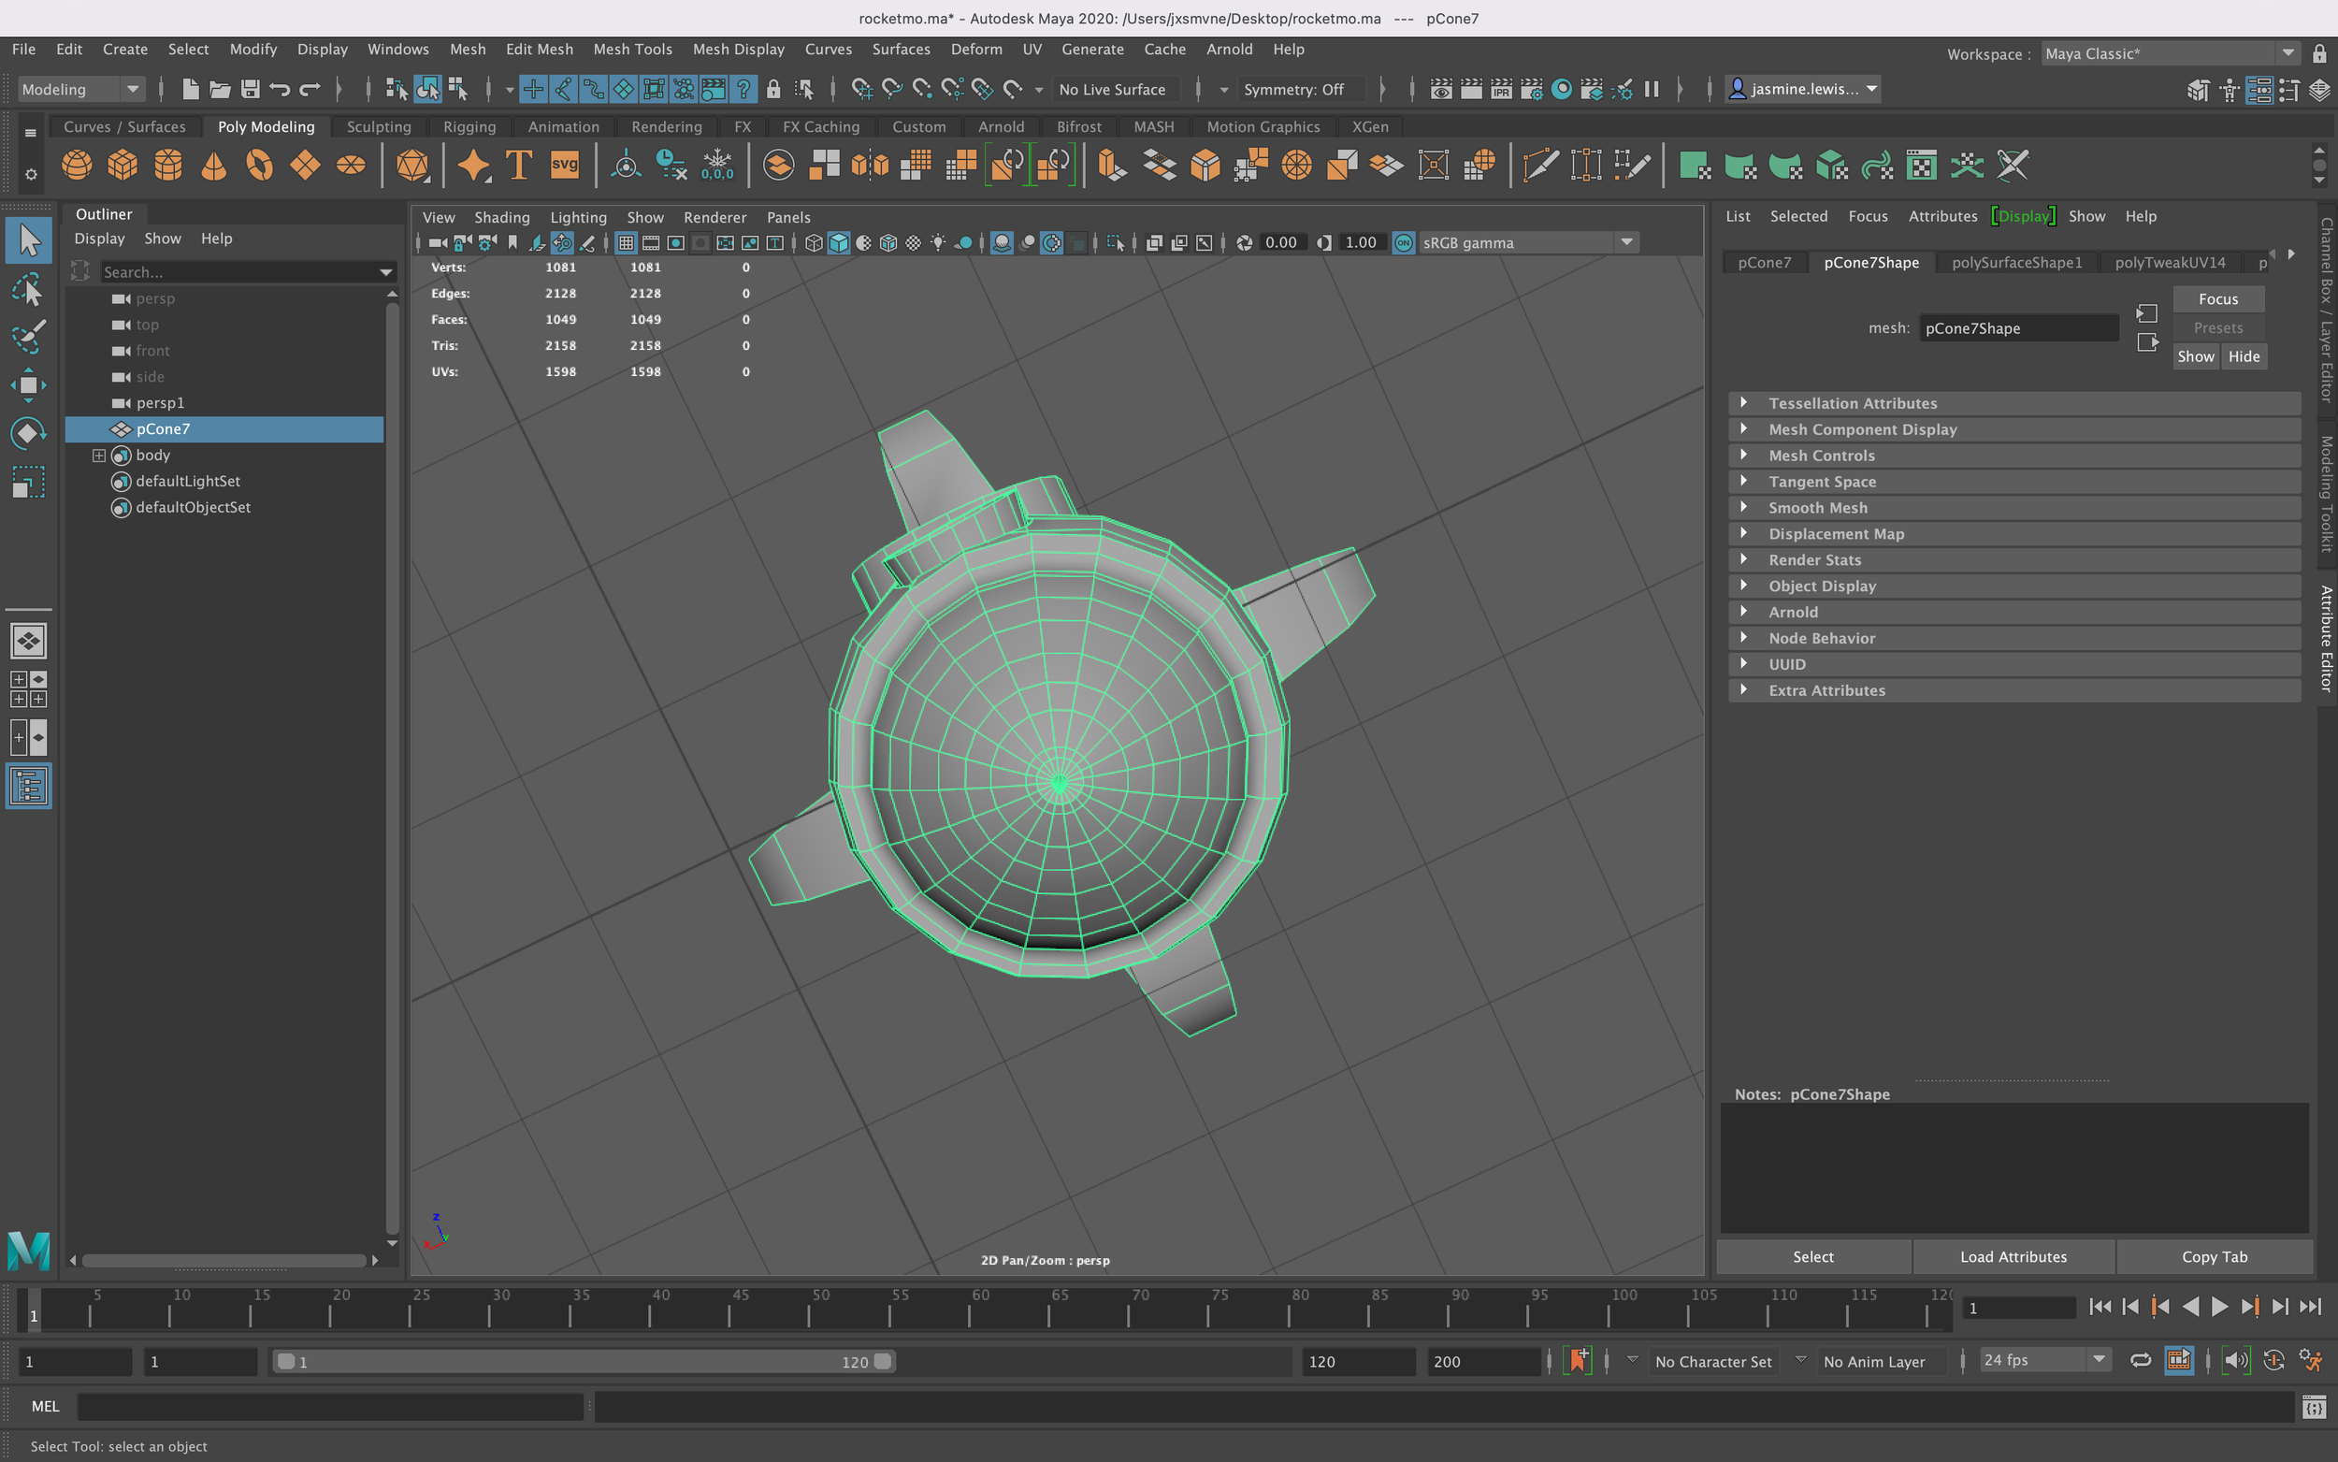This screenshot has width=2338, height=1462.
Task: Click the polygon cone shelf icon
Action: point(213,166)
